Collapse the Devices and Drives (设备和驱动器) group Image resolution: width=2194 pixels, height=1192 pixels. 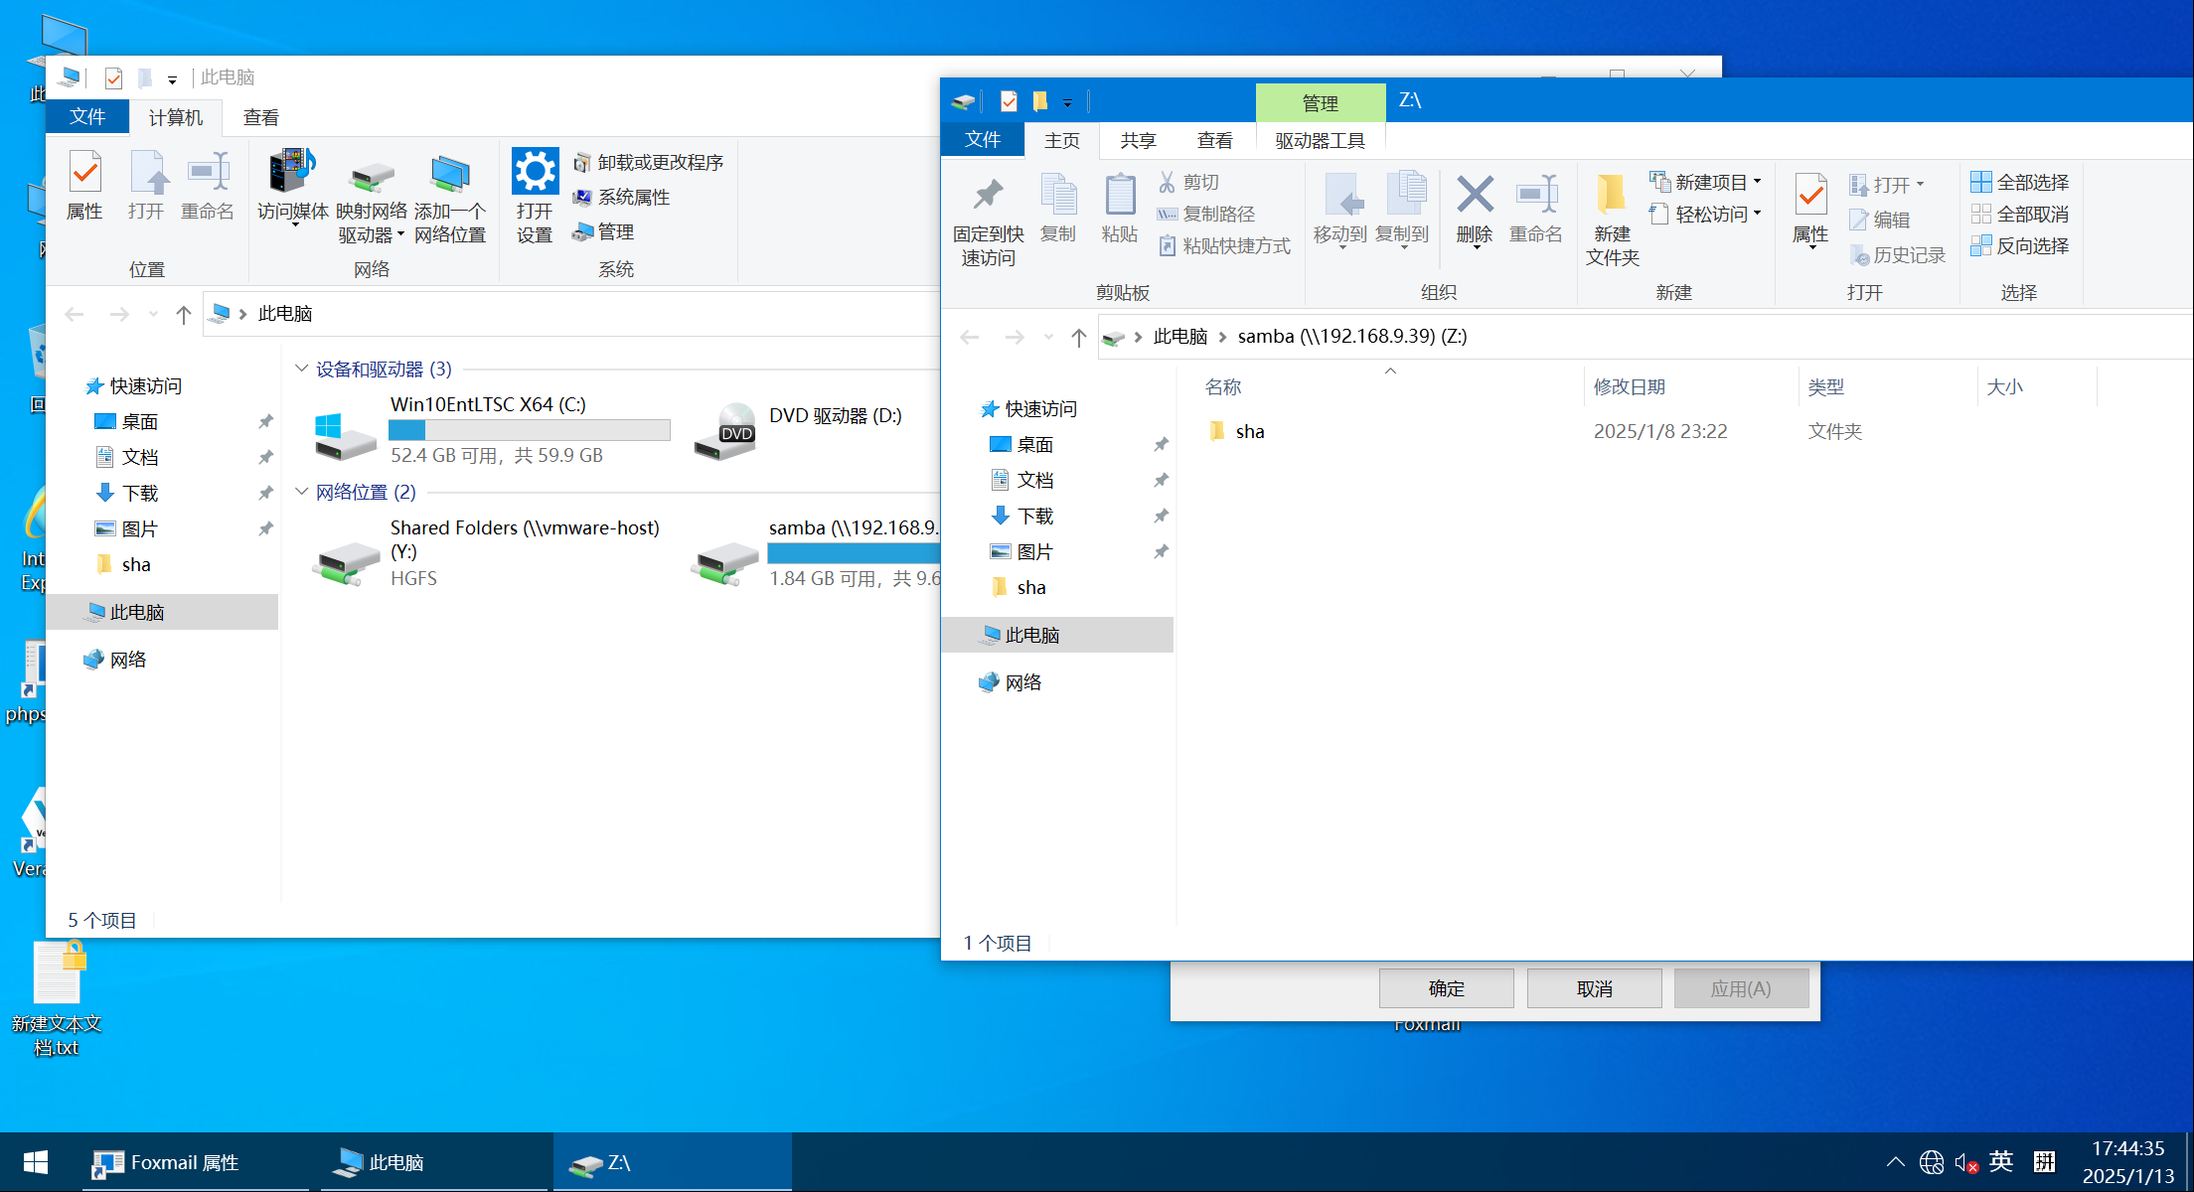(x=302, y=369)
